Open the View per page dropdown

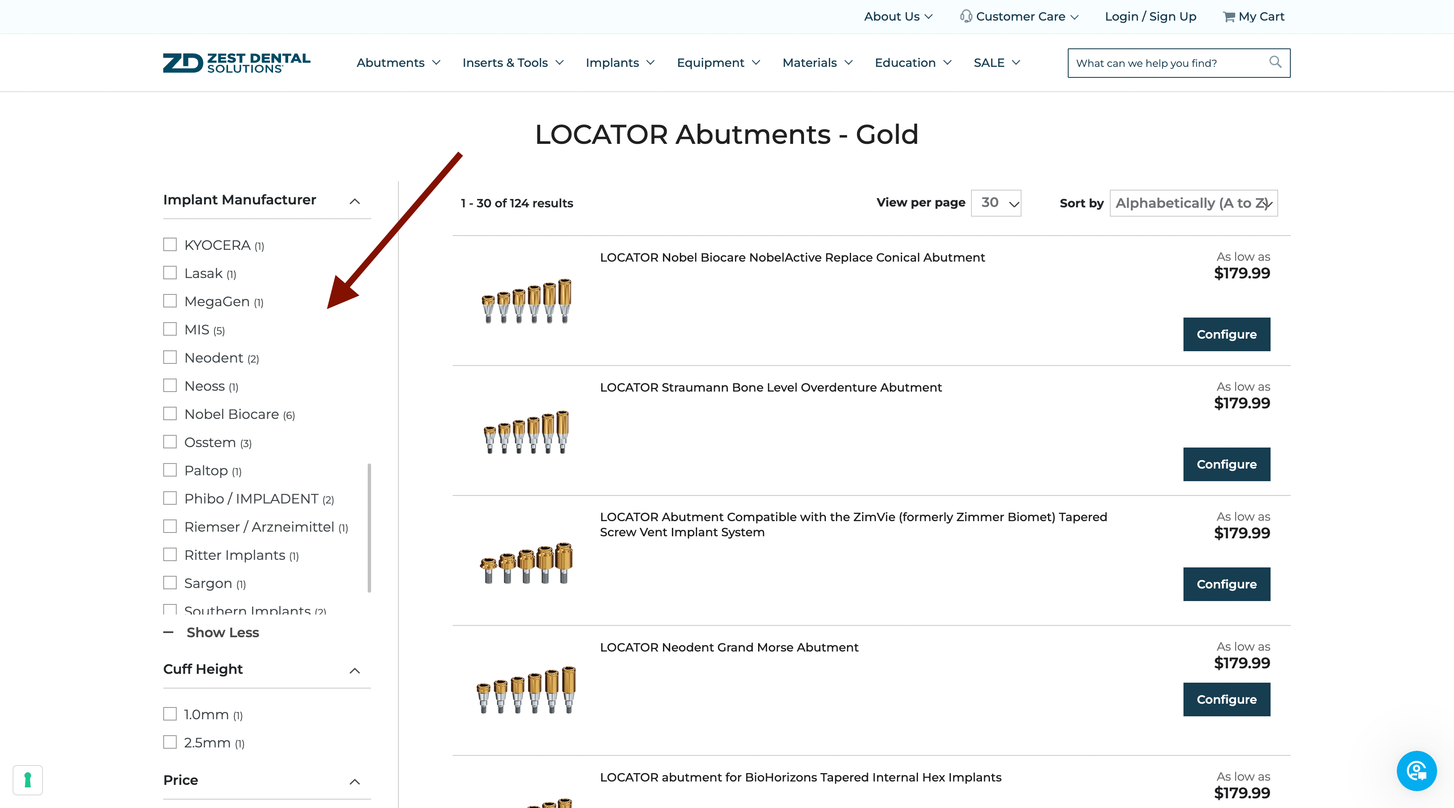click(x=996, y=203)
